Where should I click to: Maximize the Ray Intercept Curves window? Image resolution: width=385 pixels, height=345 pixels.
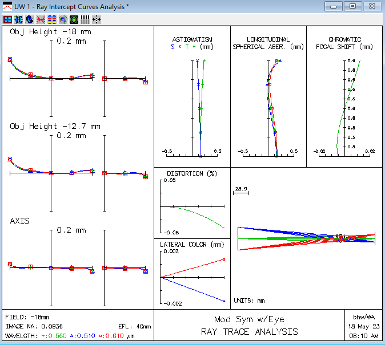[353, 6]
